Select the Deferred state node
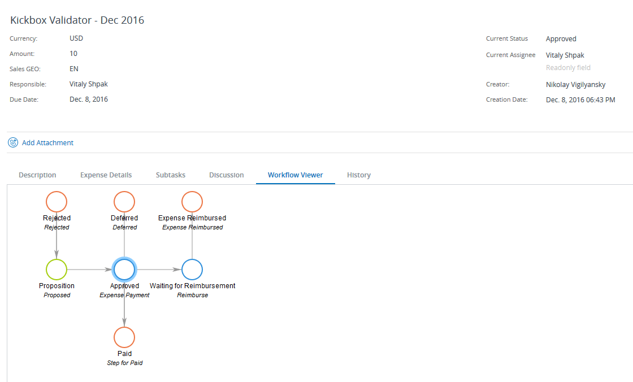 coord(124,201)
